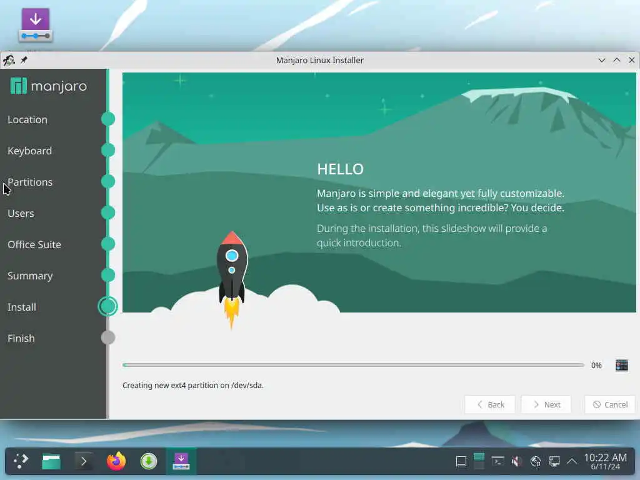
Task: Open the clock showing 10:22 AM
Action: [605, 461]
